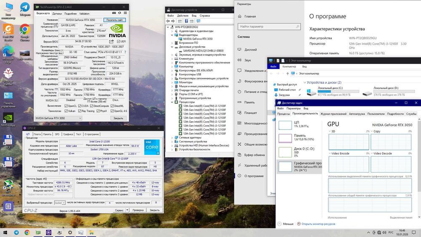Open the Foxit PDF Reader desktop icon

click(8, 33)
